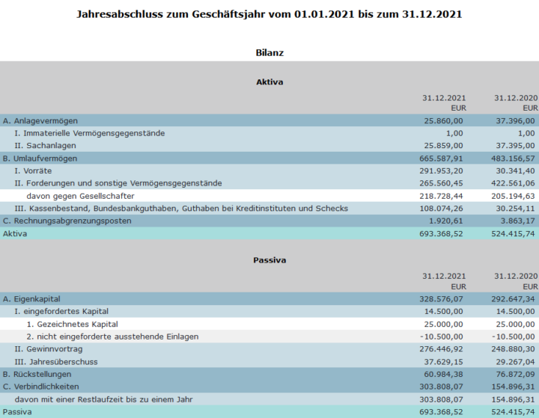
Task: Select the C. Verbindlichkeiten row label
Action: (x=41, y=387)
